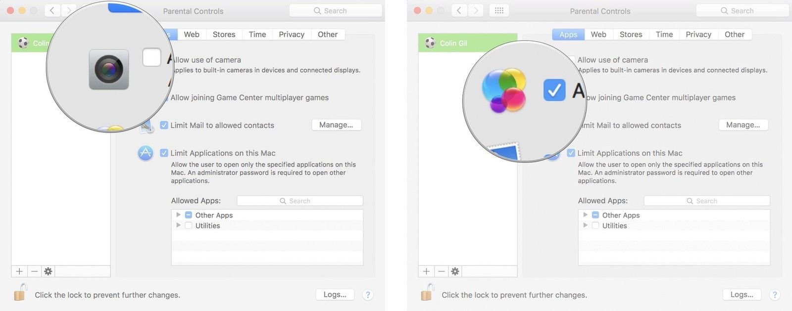Click the magnified camera icon in left window

tap(109, 69)
